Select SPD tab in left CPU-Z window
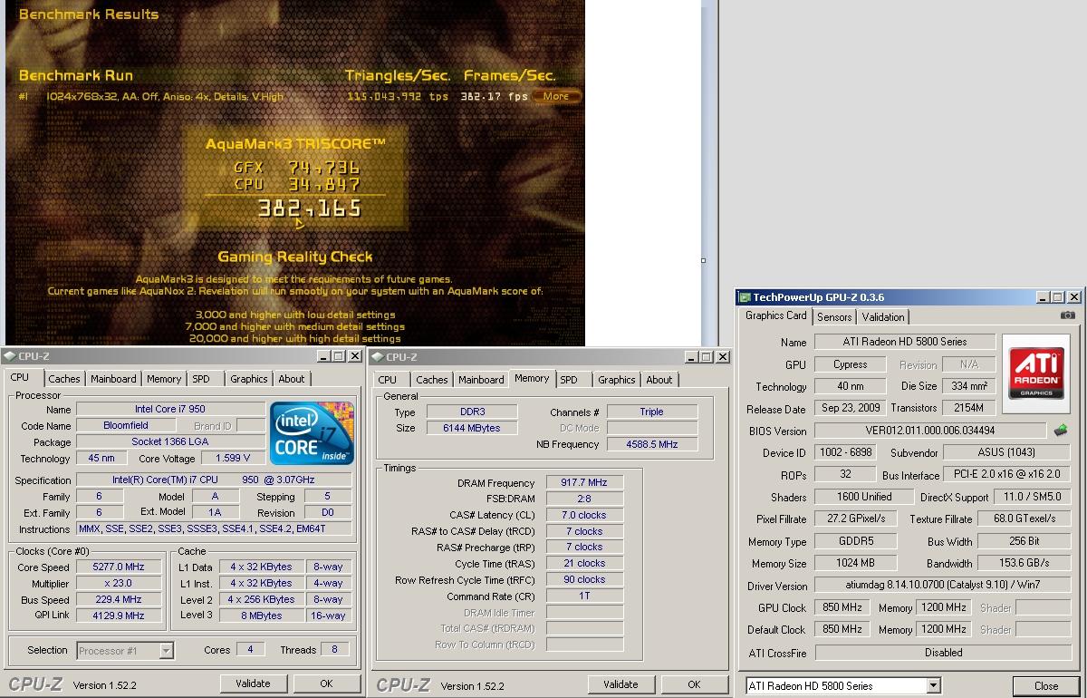Screen dimensions: 1087x698 [x=201, y=379]
